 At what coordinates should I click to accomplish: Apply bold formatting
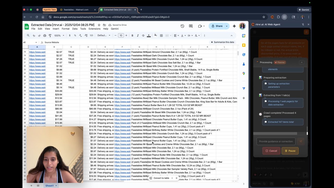click(x=132, y=36)
